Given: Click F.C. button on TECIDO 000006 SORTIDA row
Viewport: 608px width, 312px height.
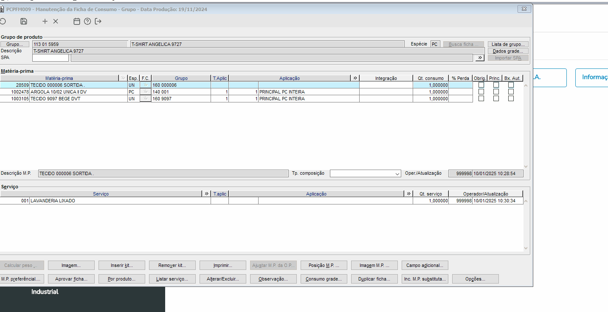Looking at the screenshot, I should tap(146, 85).
